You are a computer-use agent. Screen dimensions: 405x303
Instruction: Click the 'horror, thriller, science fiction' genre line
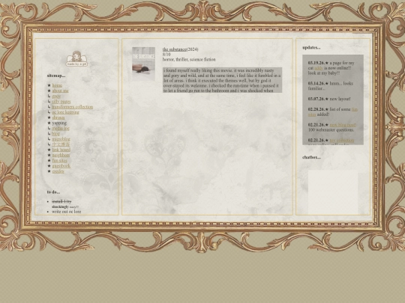click(189, 60)
